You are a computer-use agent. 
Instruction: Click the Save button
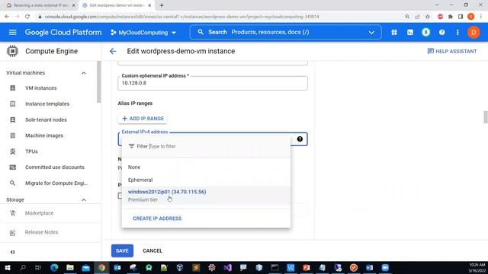pyautogui.click(x=122, y=250)
